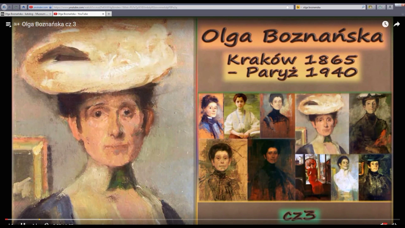Image resolution: width=405 pixels, height=228 pixels.
Task: Close the Muzeum katalog tab
Action: pyautogui.click(x=50, y=14)
